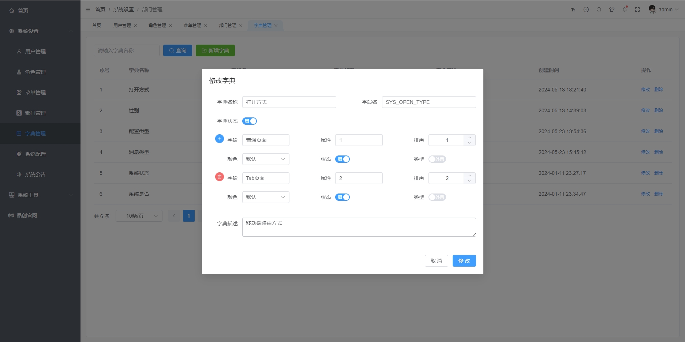Click the 字典描述 text area
Viewport: 685px width, 342px height.
click(x=359, y=227)
